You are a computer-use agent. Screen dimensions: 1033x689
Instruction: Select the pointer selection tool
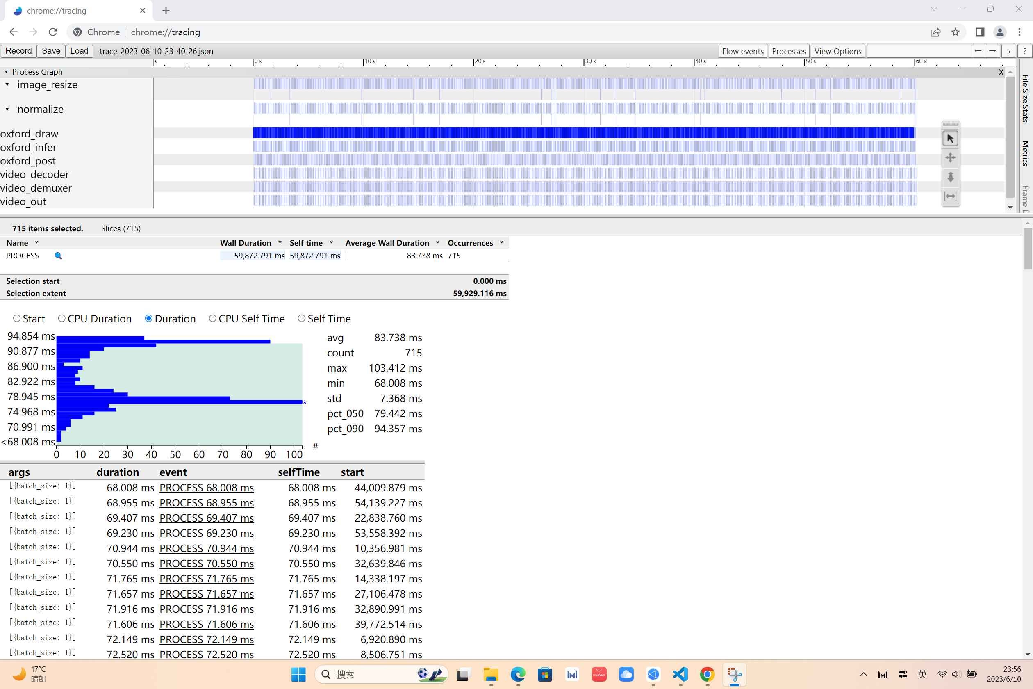950,139
